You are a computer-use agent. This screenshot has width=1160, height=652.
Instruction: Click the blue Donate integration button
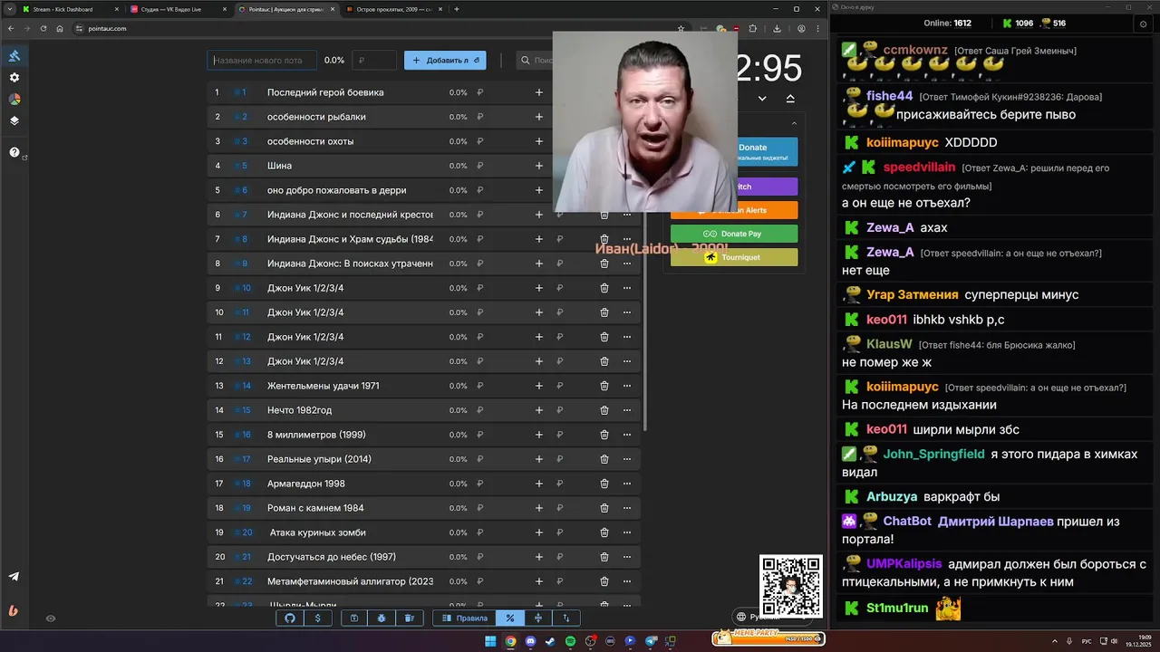tap(767, 152)
